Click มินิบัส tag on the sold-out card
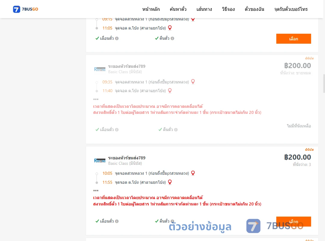 coord(309,58)
